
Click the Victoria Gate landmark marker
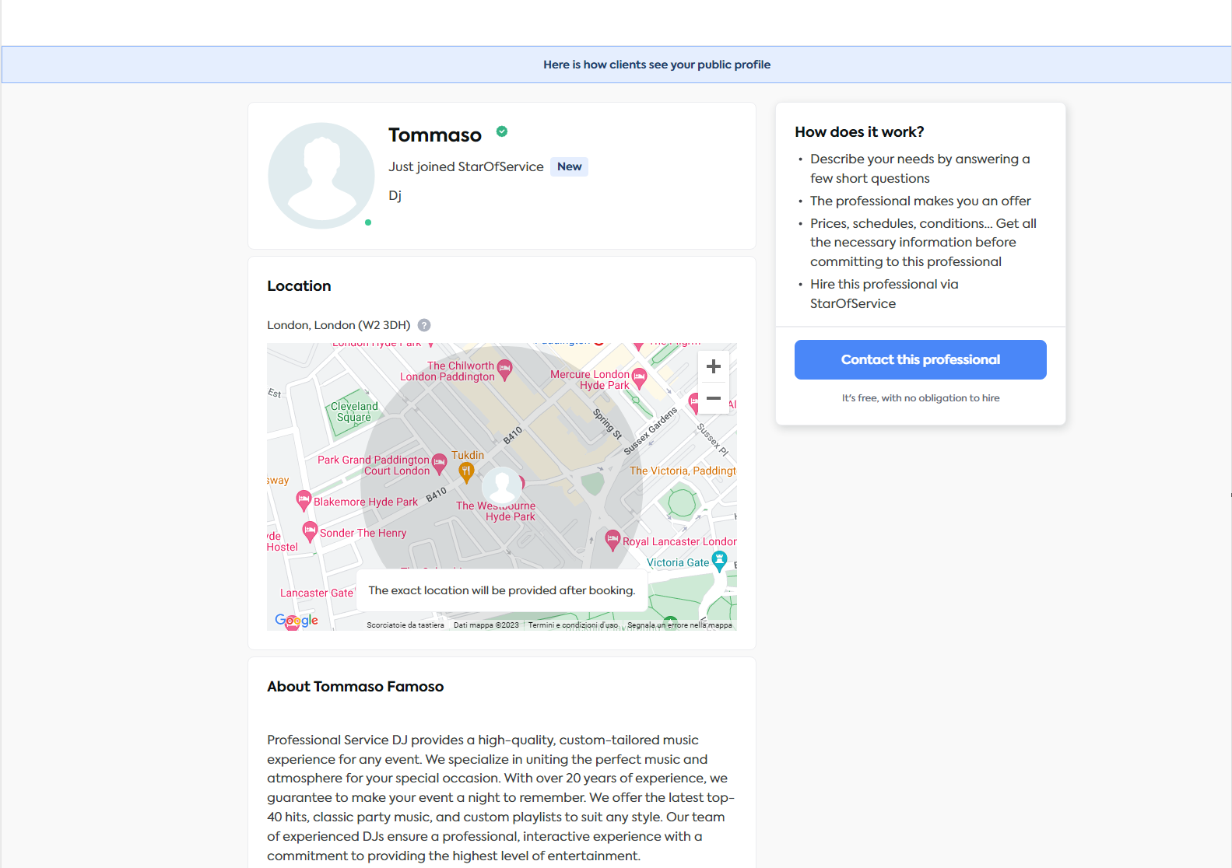[719, 559]
